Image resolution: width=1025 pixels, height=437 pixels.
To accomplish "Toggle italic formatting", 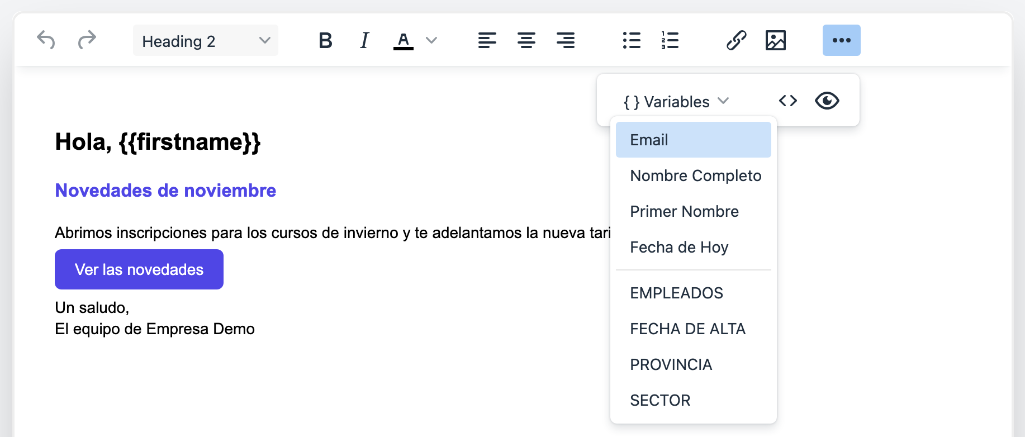I will [364, 40].
